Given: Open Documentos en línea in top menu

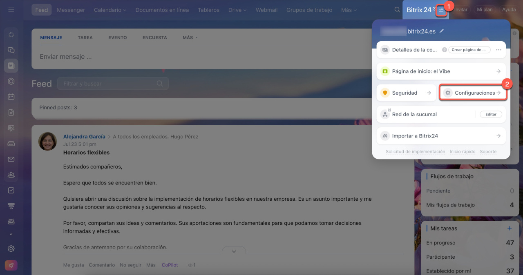Looking at the screenshot, I should point(162,10).
